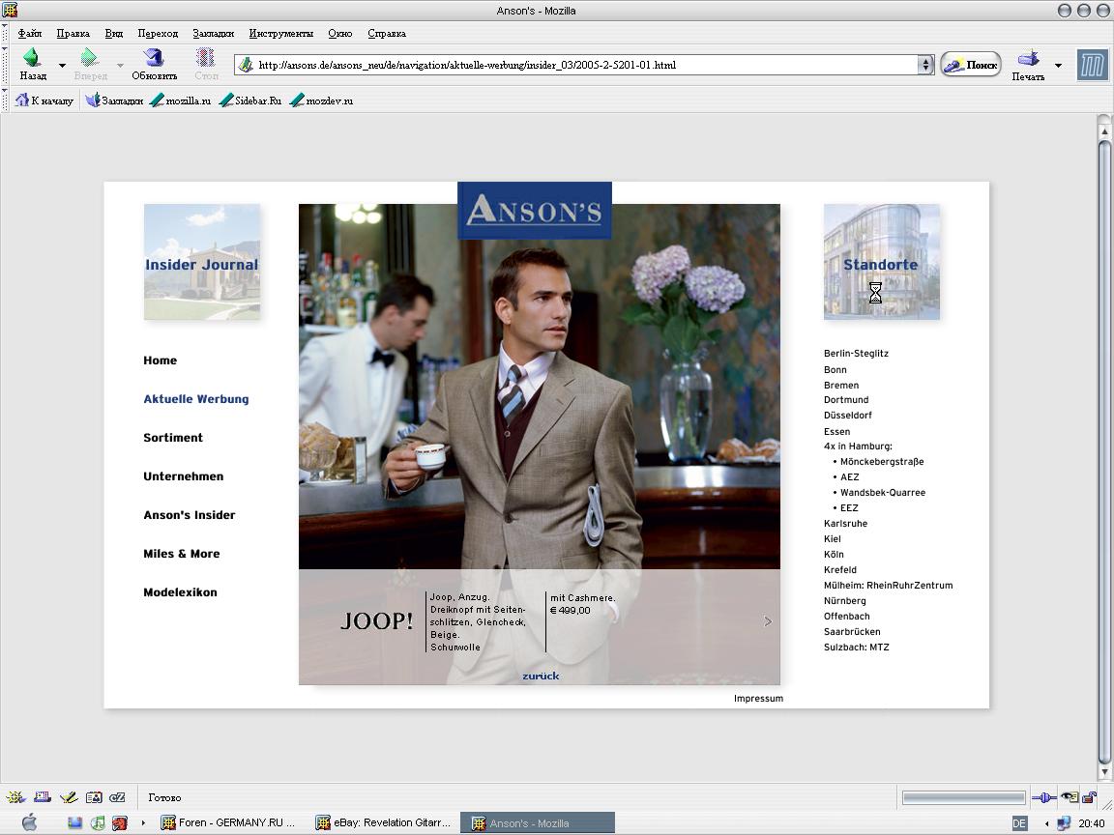Click the Mozilla throbber logo icon
1114x835 pixels.
(1092, 65)
